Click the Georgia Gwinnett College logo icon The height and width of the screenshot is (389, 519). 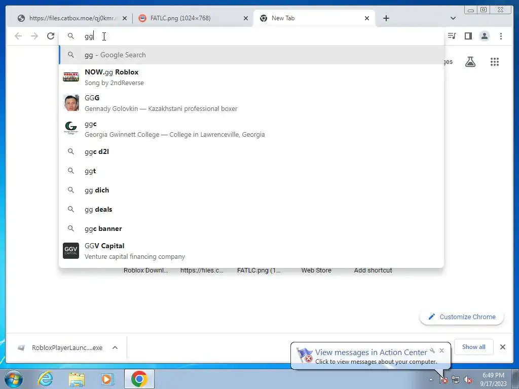pyautogui.click(x=71, y=128)
